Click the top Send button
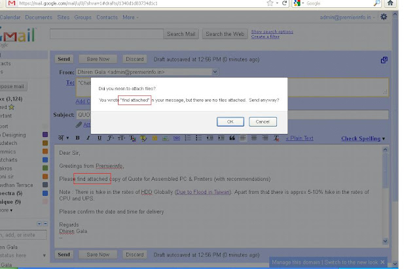419x269 pixels. [x=64, y=59]
